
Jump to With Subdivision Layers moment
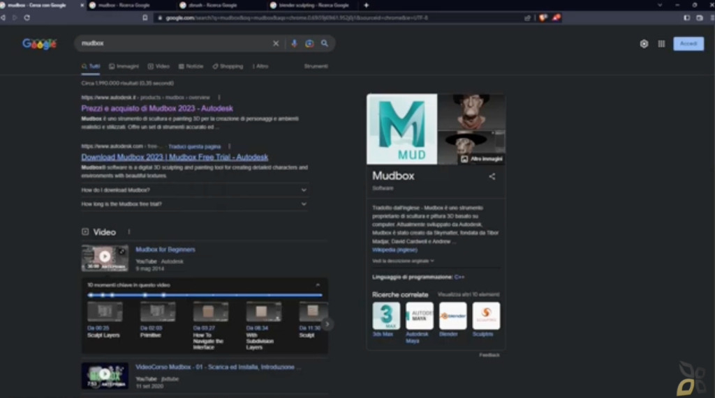click(x=263, y=326)
